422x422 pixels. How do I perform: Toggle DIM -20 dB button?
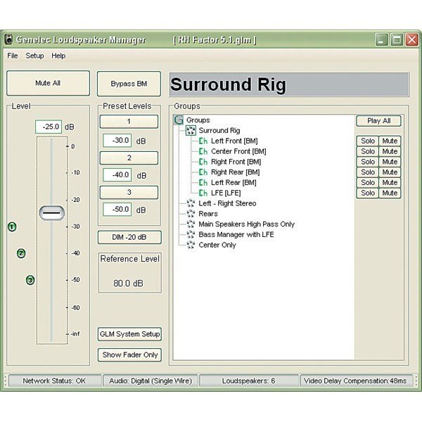pyautogui.click(x=129, y=237)
